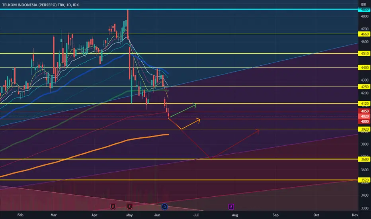371x219 pixels.
Task: Click the Sep label on time axis
Action: [x=275, y=215]
